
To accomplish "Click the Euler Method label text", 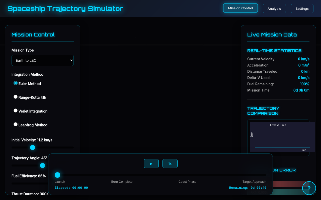I will (x=29, y=84).
